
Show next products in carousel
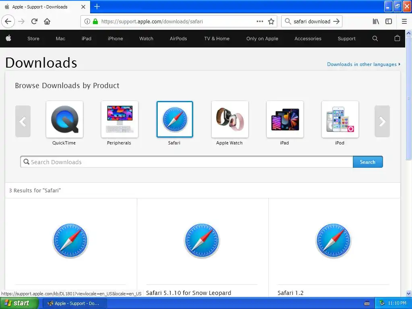click(x=382, y=121)
